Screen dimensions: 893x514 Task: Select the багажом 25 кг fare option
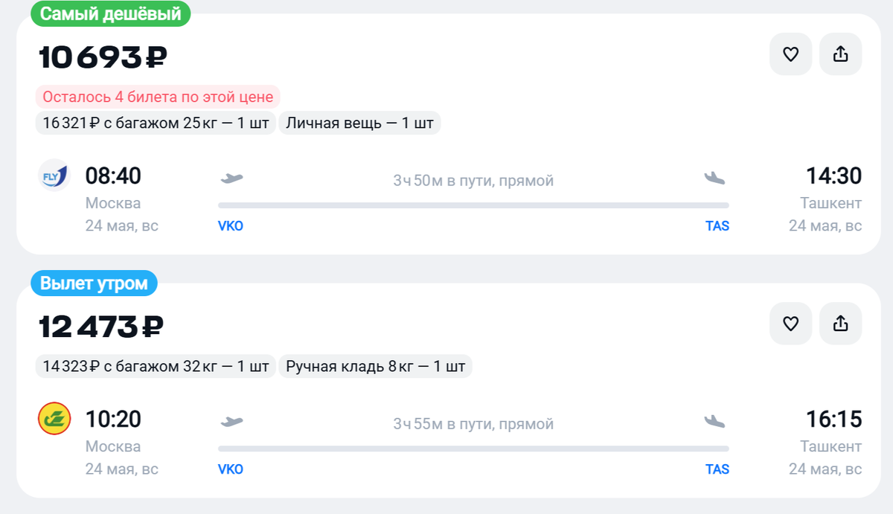click(x=156, y=123)
